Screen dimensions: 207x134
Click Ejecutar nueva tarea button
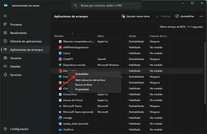pyautogui.click(x=136, y=16)
